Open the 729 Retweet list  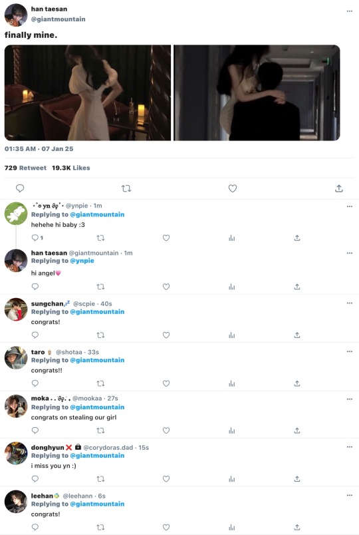pyautogui.click(x=25, y=168)
